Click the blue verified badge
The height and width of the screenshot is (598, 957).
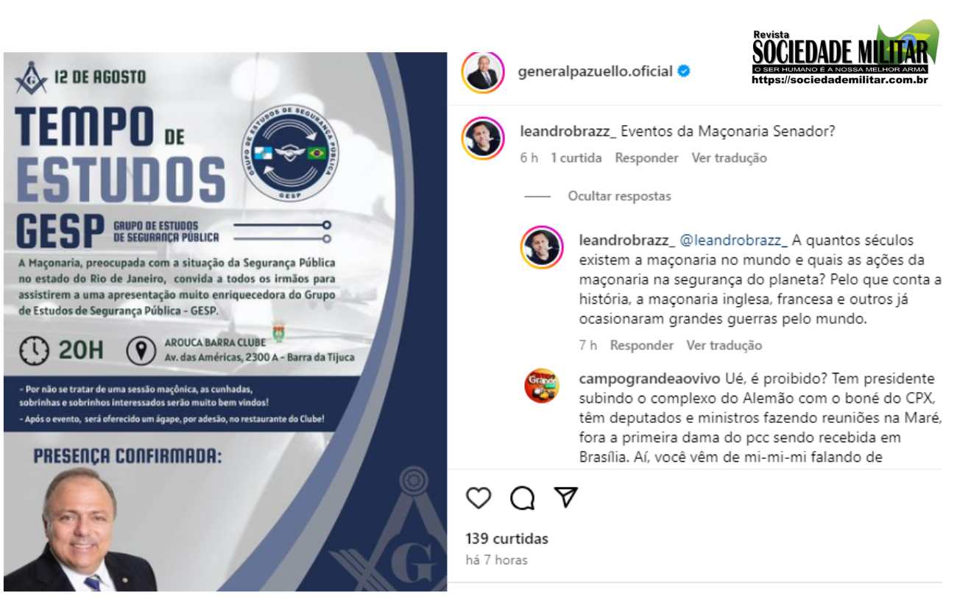684,71
